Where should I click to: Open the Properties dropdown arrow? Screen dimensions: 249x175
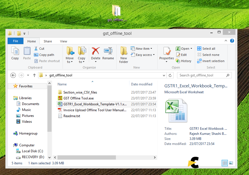tap(167, 62)
